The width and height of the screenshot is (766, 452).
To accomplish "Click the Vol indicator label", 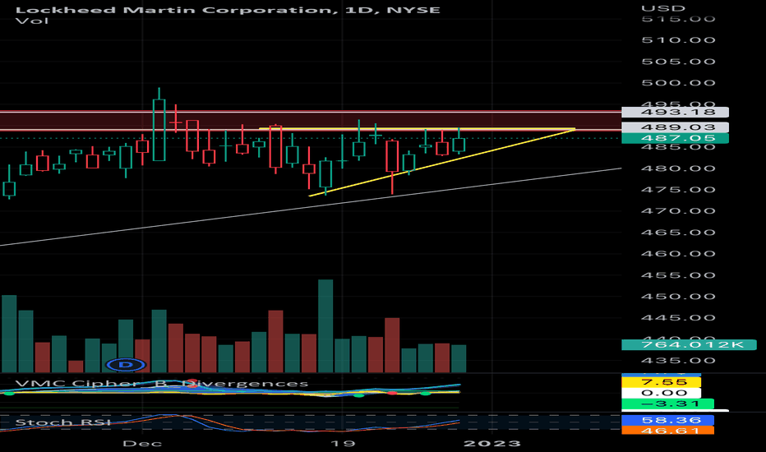I will [x=32, y=21].
